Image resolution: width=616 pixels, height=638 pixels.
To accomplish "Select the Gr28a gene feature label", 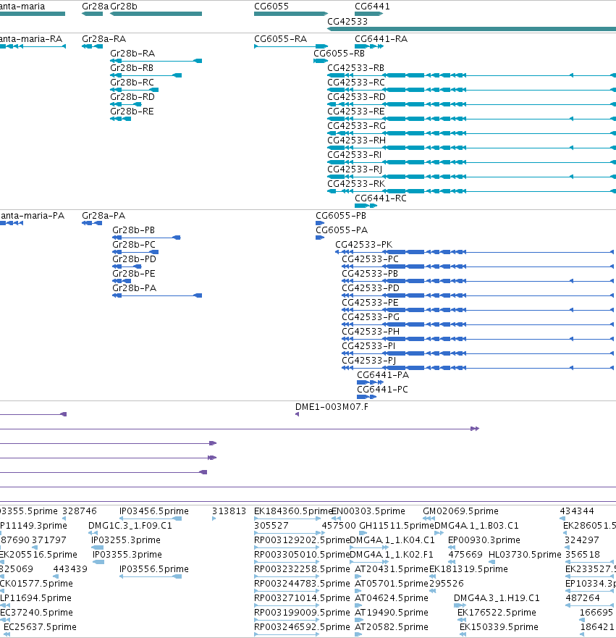I will [x=95, y=7].
